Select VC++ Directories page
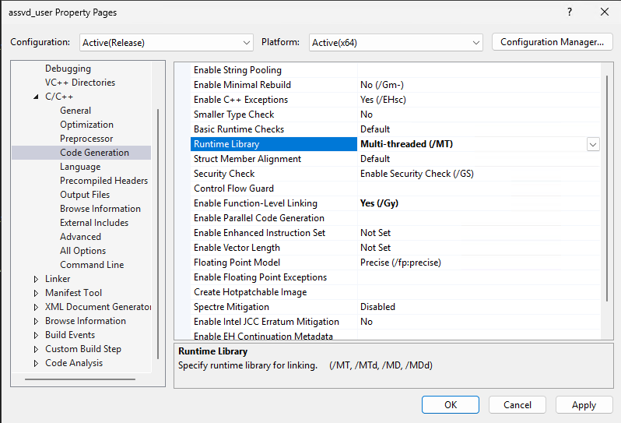Image resolution: width=621 pixels, height=423 pixels. click(80, 83)
